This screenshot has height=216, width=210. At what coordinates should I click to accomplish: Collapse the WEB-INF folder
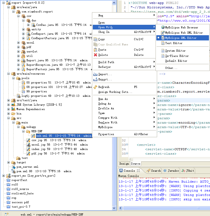coord(23,131)
